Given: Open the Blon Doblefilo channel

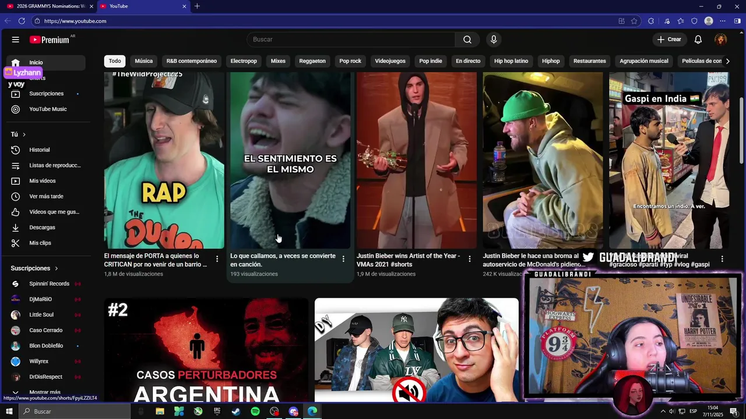Looking at the screenshot, I should 47,346.
